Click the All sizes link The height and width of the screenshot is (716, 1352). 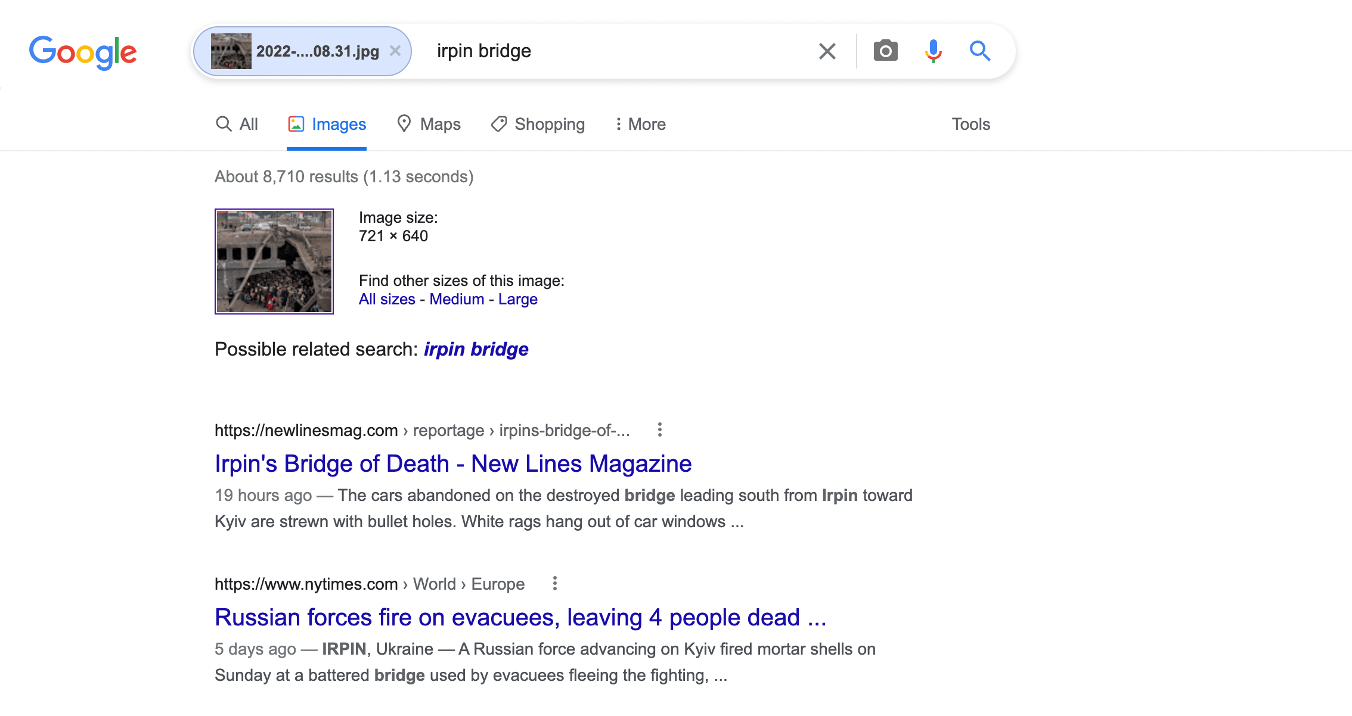[x=387, y=299]
